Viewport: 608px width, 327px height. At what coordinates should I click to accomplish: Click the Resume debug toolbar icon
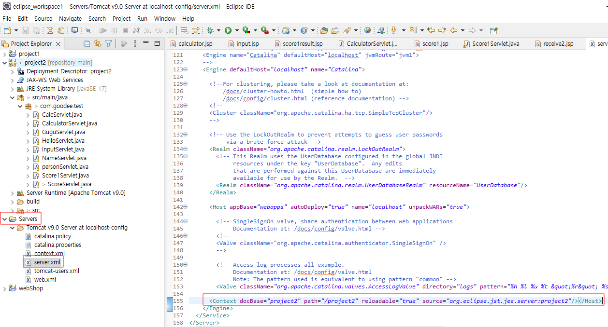point(103,30)
